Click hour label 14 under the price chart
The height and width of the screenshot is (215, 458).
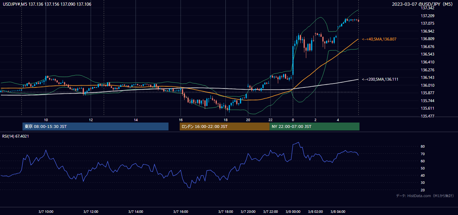pyautogui.click(x=136, y=120)
